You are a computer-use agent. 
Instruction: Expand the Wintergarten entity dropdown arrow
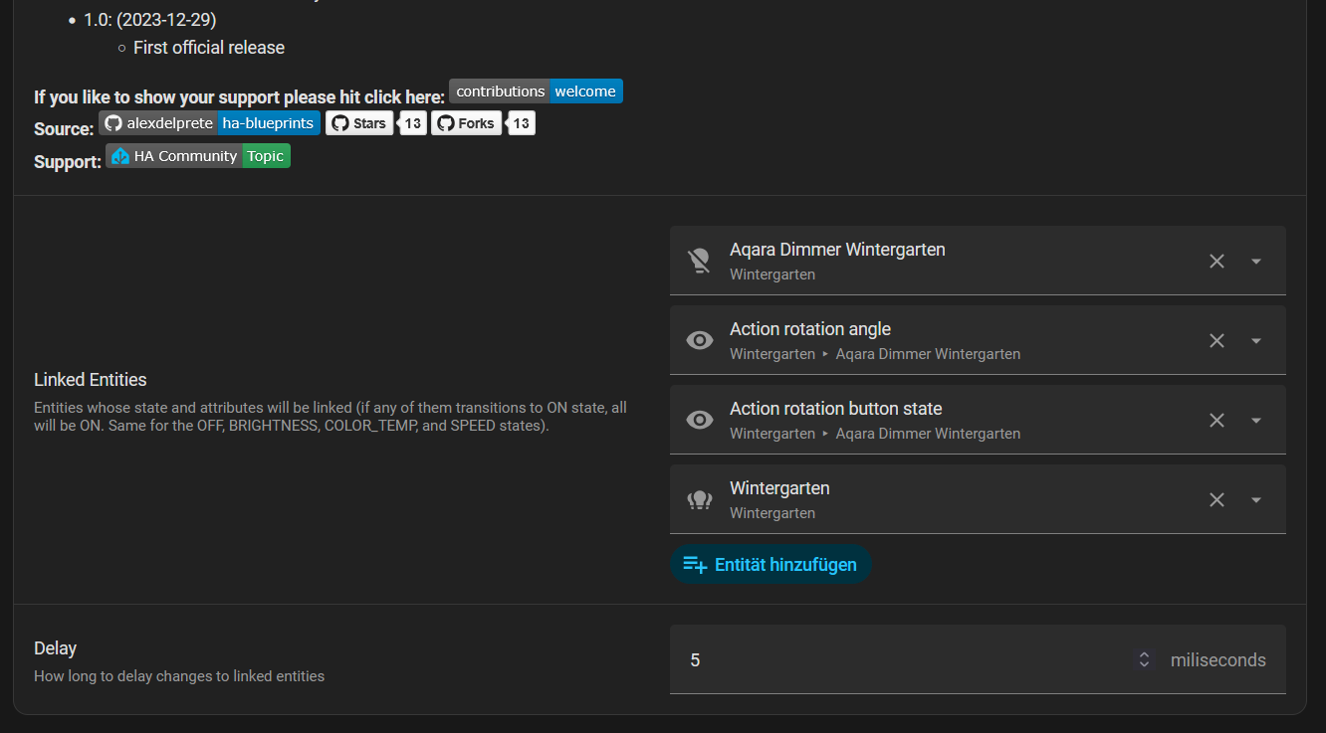point(1256,499)
